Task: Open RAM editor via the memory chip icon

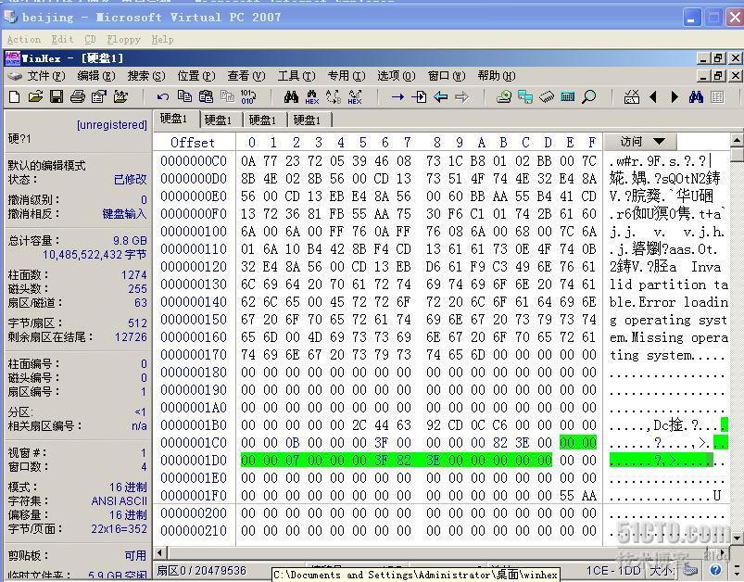Action: pyautogui.click(x=547, y=97)
